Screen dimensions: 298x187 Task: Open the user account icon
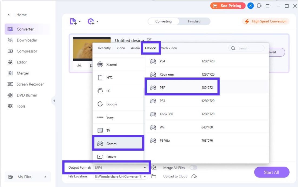click(250, 6)
